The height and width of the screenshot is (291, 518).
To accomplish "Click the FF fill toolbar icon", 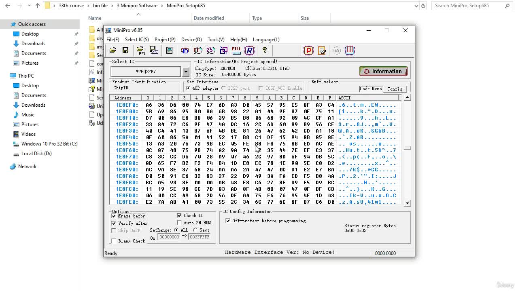I will pos(197,51).
